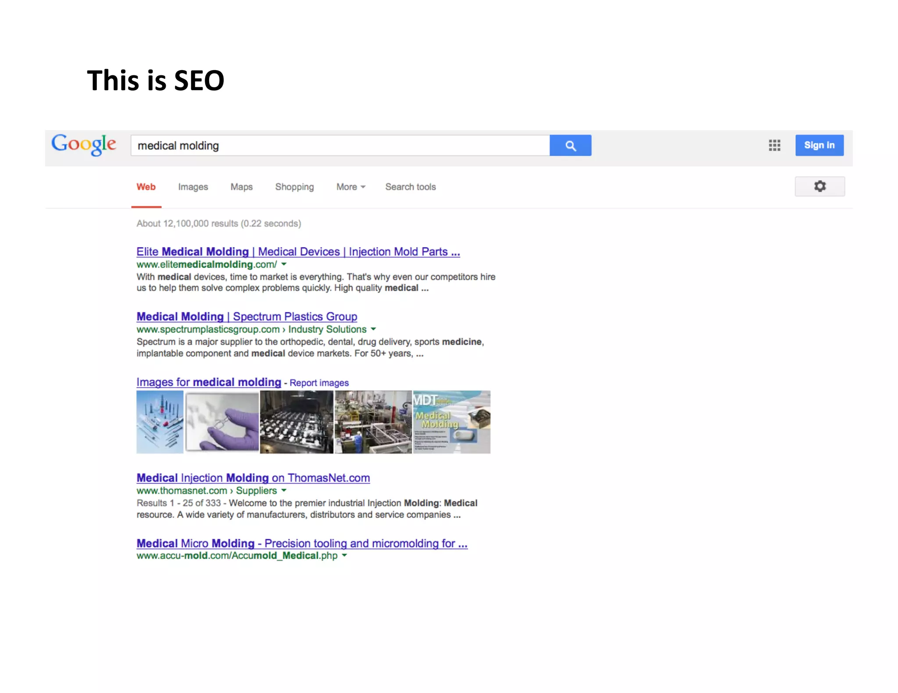
Task: Click the 'This is SEO' slide title
Action: (156, 81)
